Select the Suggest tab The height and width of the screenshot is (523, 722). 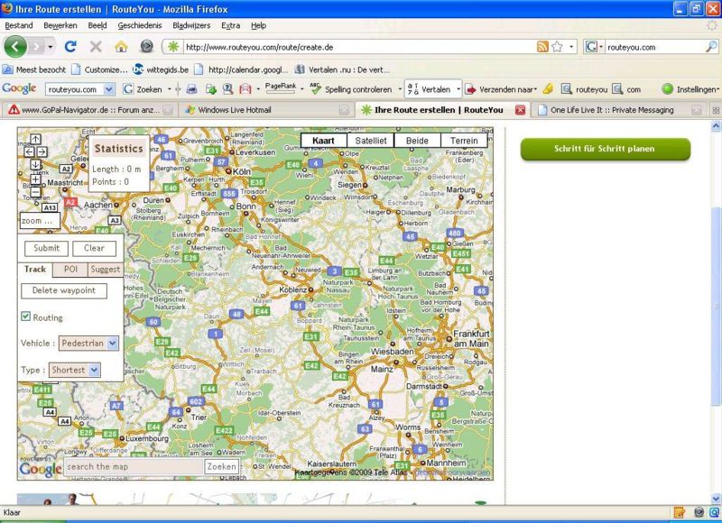click(x=106, y=270)
